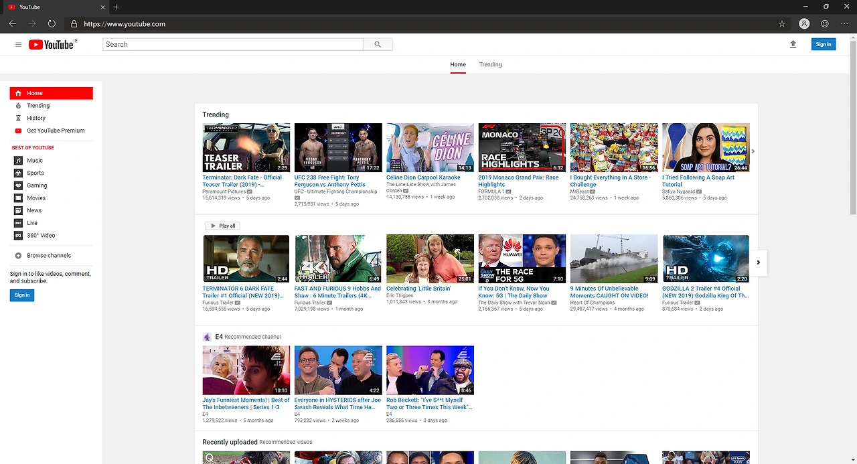This screenshot has height=464, width=857.
Task: Open Eric Thippen channel link
Action: [x=400, y=295]
